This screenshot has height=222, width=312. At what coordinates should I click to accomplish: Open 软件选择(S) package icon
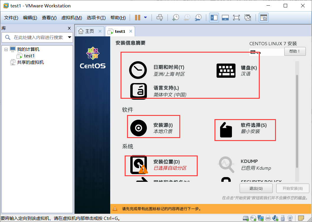(226, 130)
